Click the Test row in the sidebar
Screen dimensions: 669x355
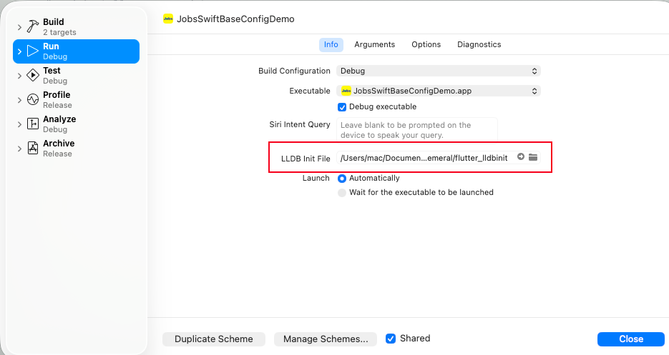coord(76,76)
